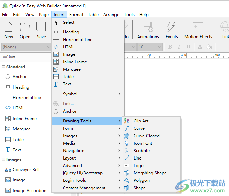Screen dimensions: 229x196
Task: Open the View menu
Action: coord(30,15)
